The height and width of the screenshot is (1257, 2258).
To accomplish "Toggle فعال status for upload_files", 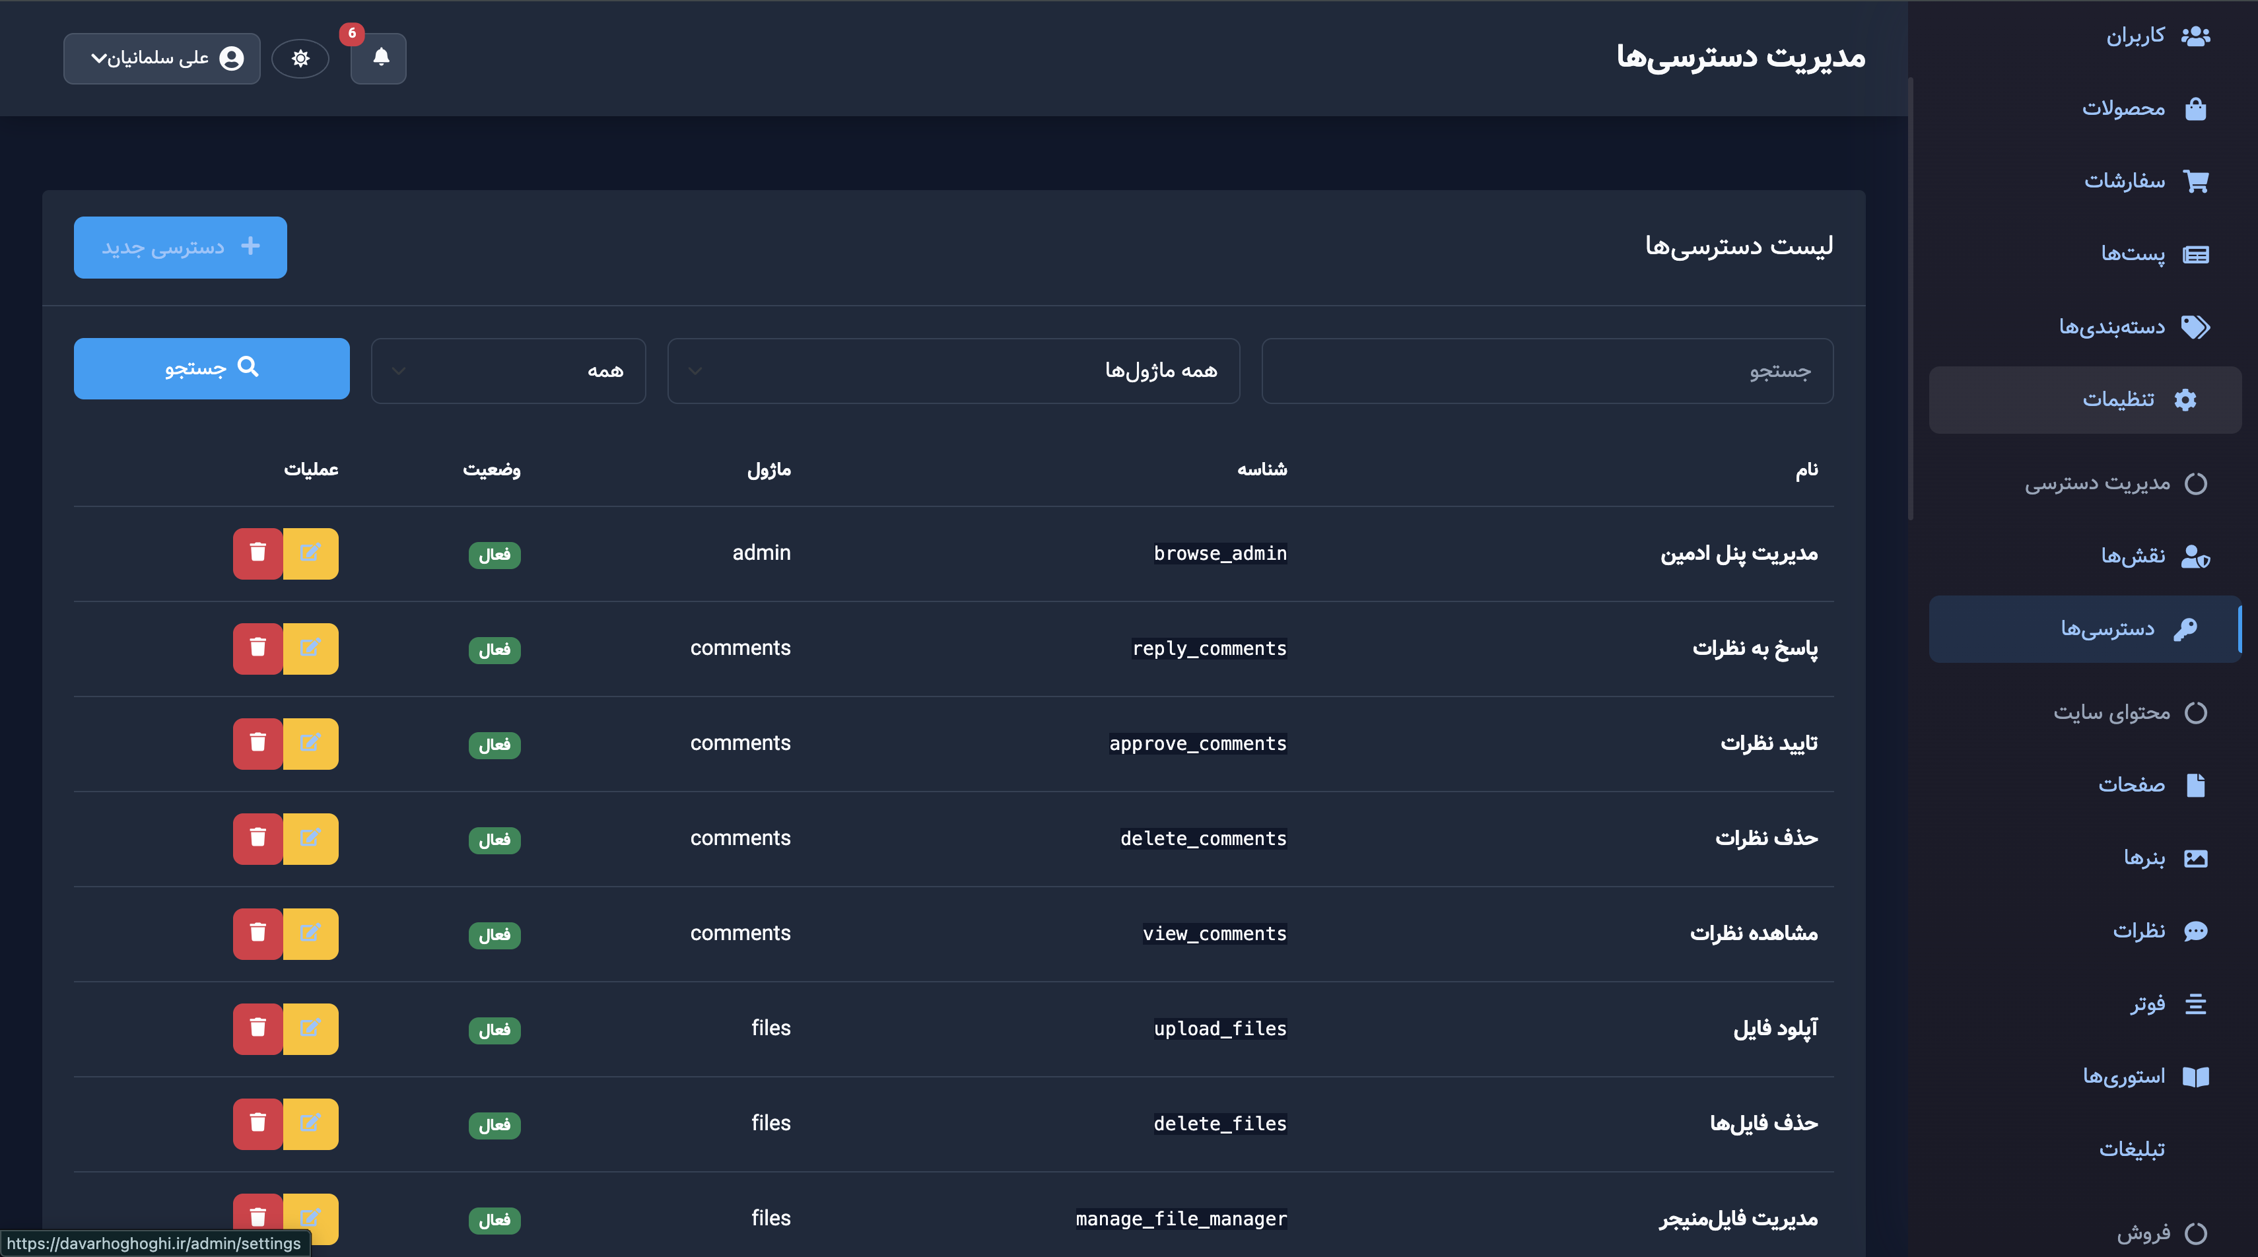I will 495,1031.
